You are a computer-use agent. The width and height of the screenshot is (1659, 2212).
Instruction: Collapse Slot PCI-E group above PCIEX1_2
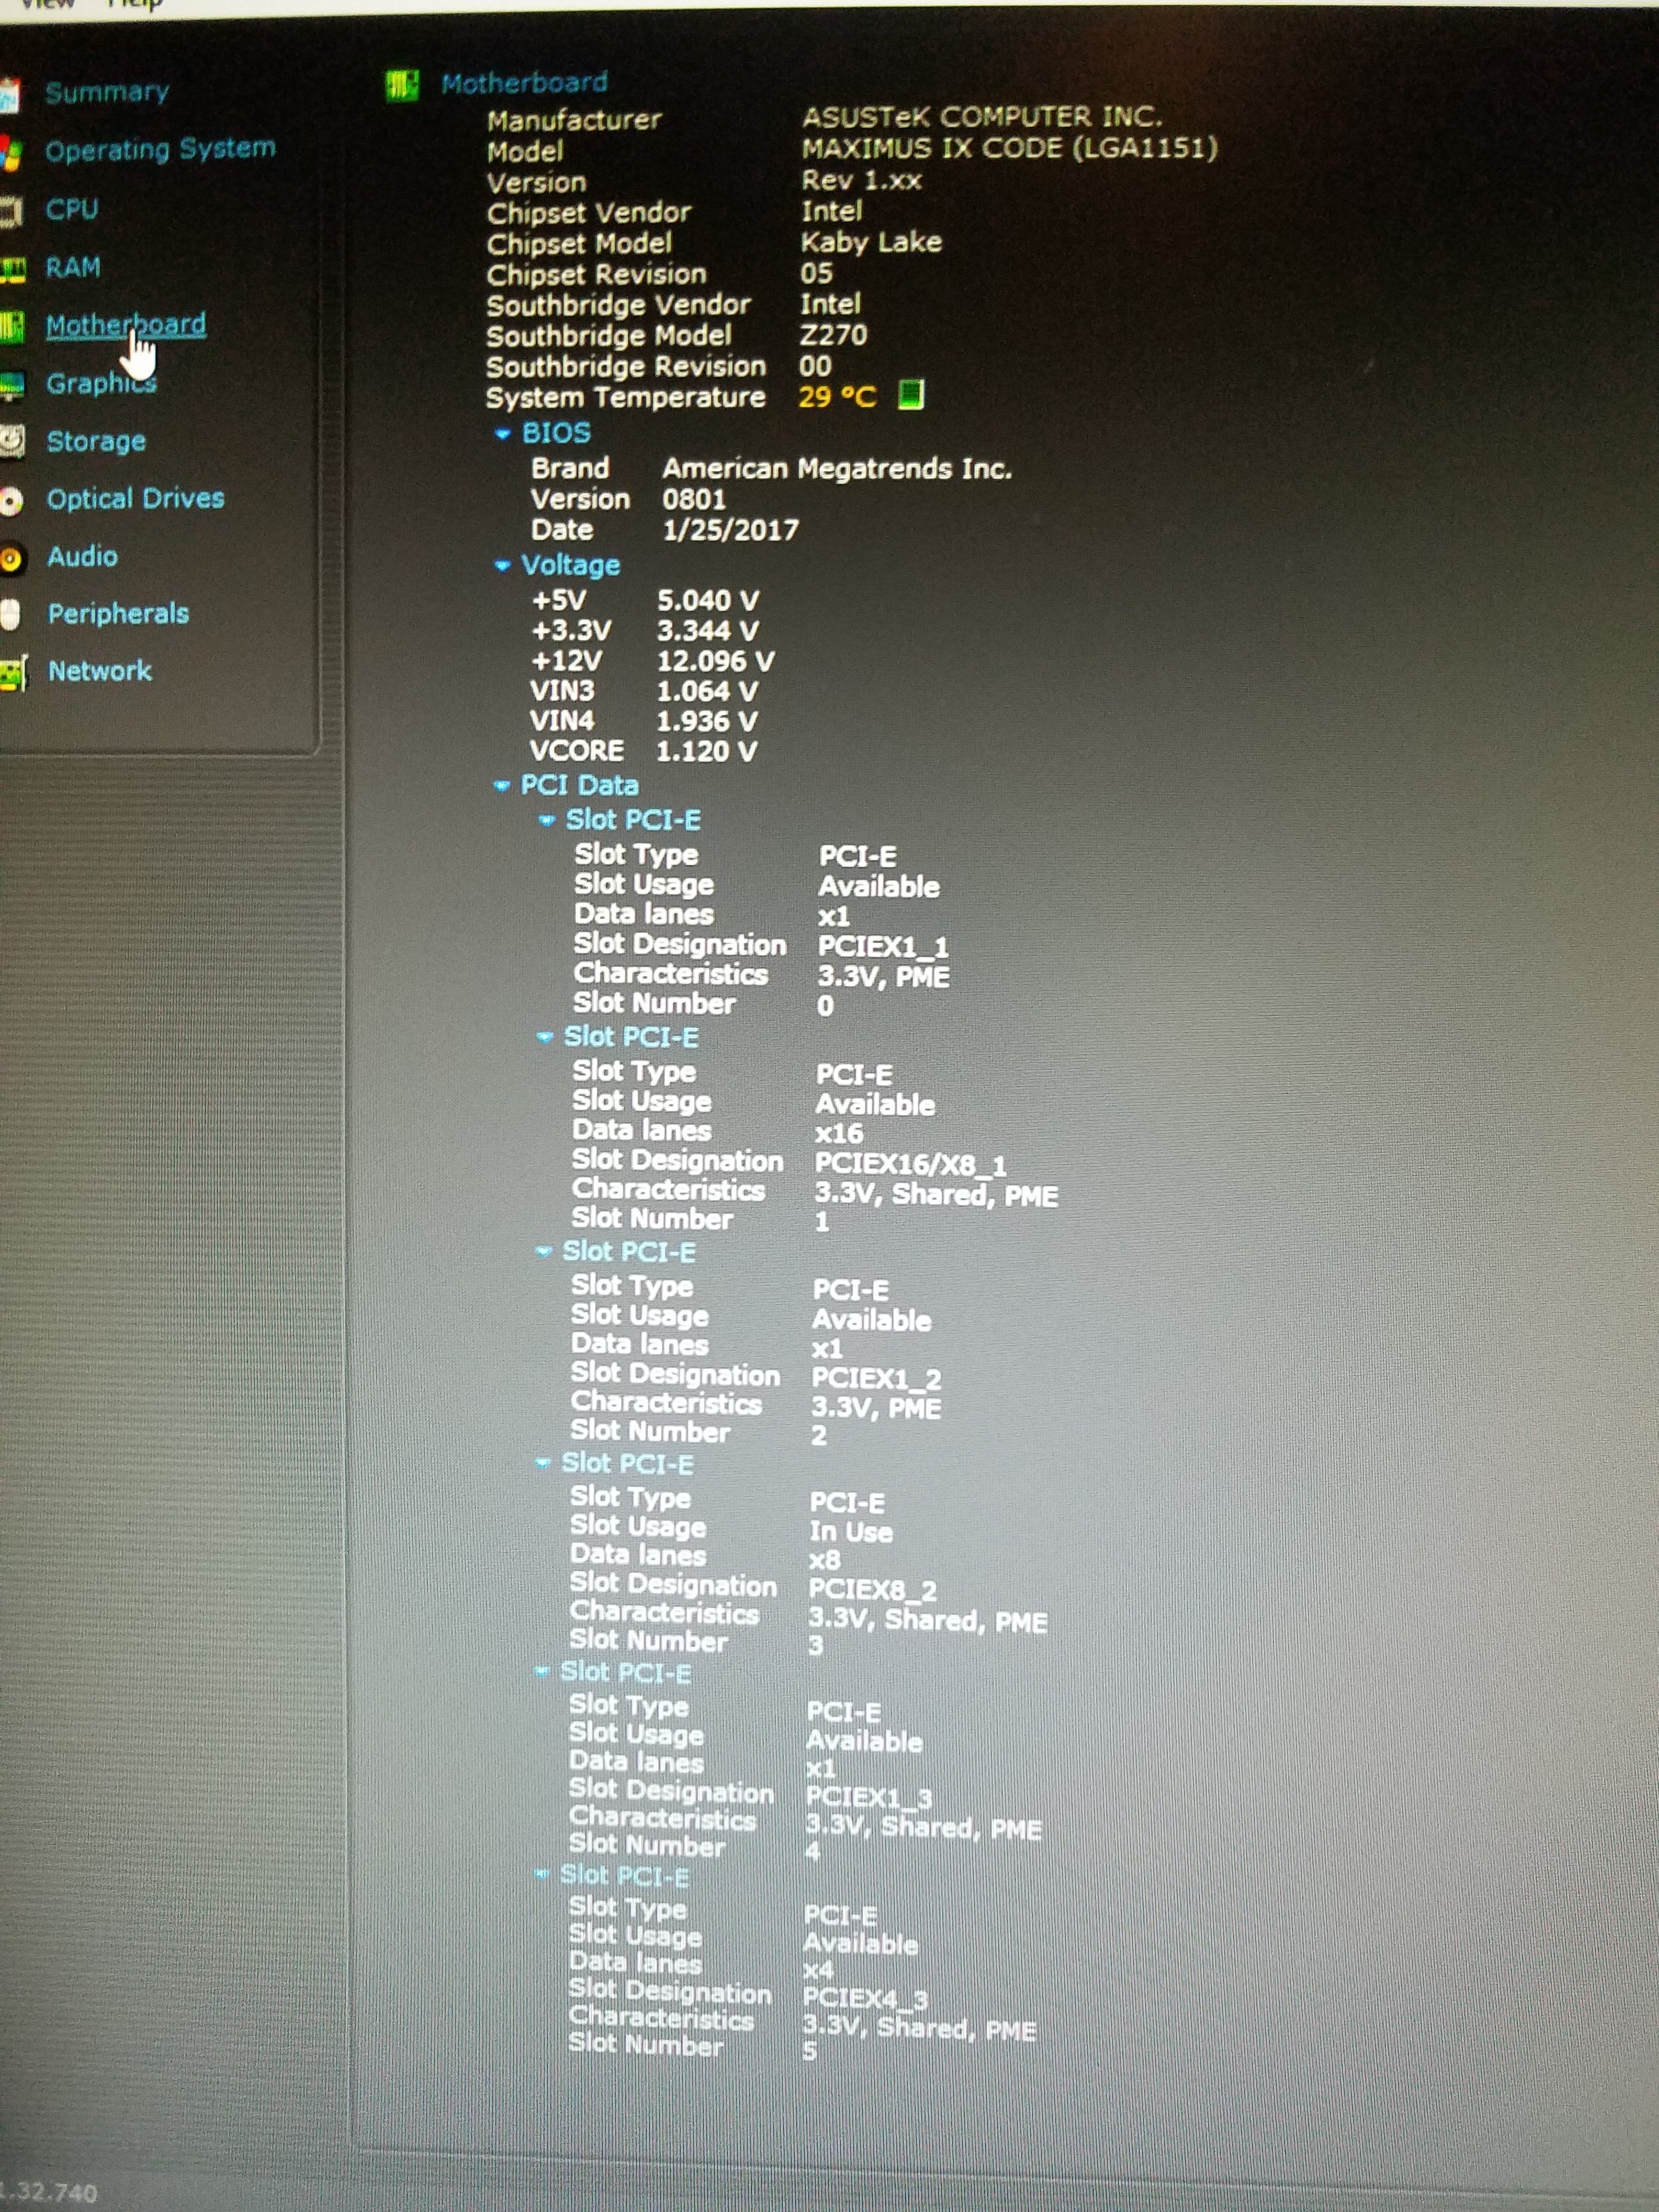click(543, 1252)
